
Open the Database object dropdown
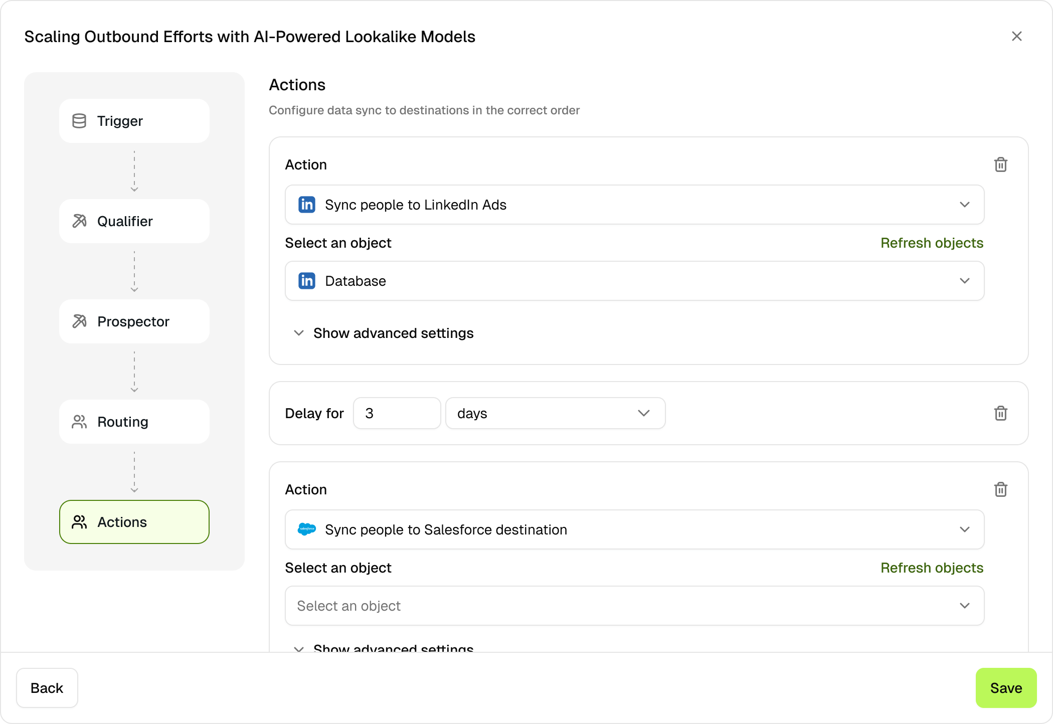pyautogui.click(x=634, y=281)
